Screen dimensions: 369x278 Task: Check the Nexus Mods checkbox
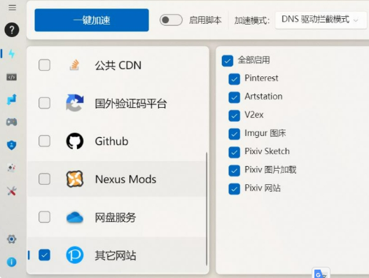point(44,179)
